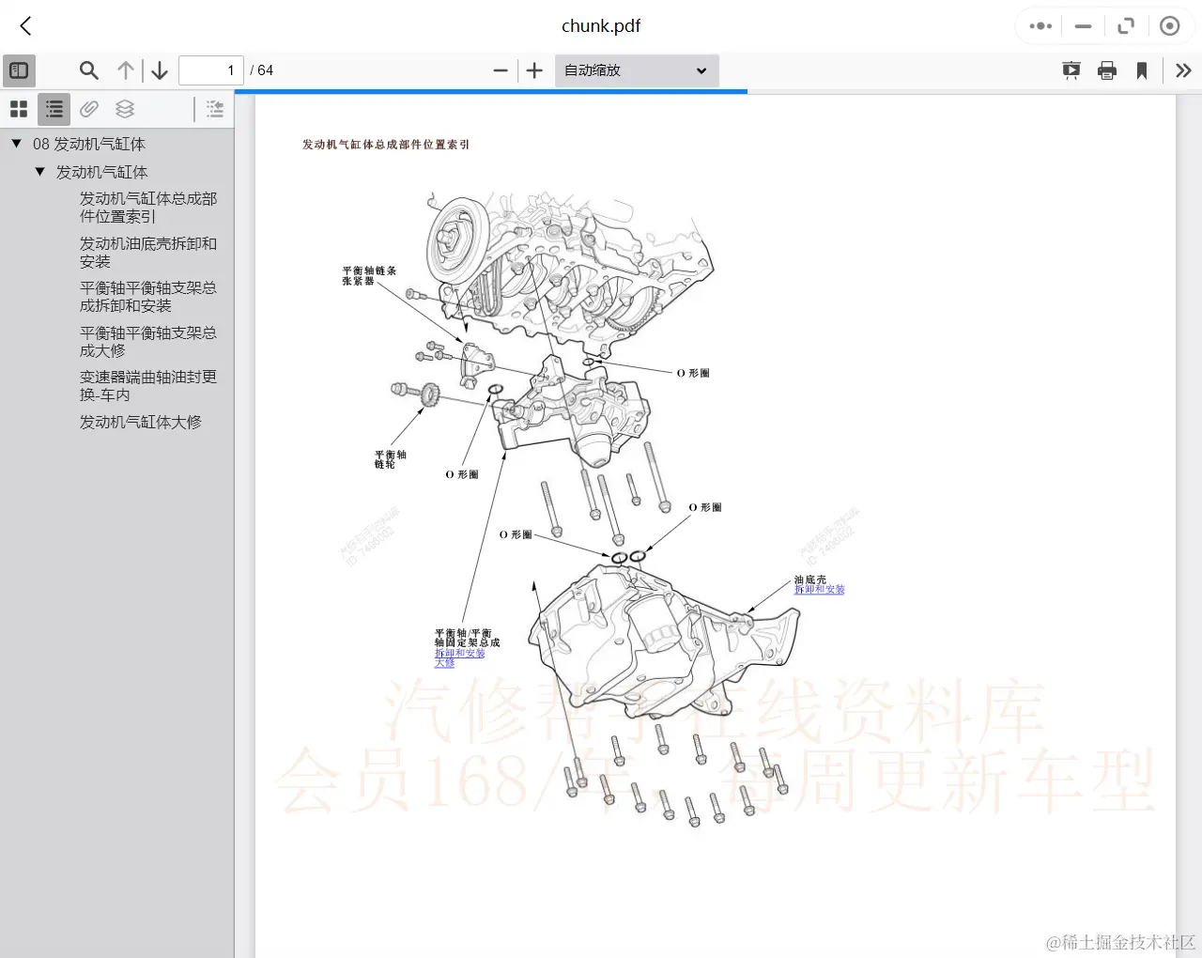Zoom in on the PDF page
Screen dimensions: 1202x958
[534, 70]
